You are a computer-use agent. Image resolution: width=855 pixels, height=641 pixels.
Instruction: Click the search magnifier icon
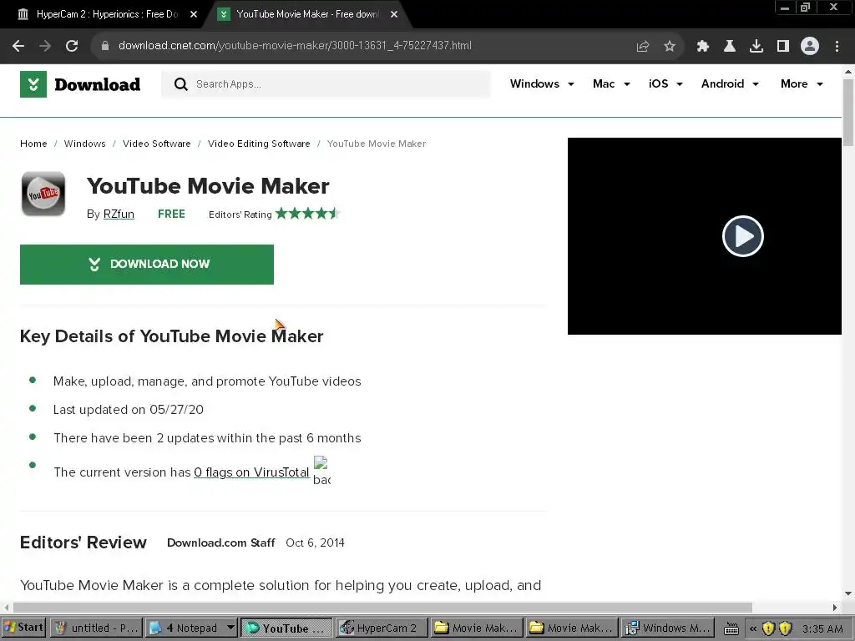click(180, 84)
